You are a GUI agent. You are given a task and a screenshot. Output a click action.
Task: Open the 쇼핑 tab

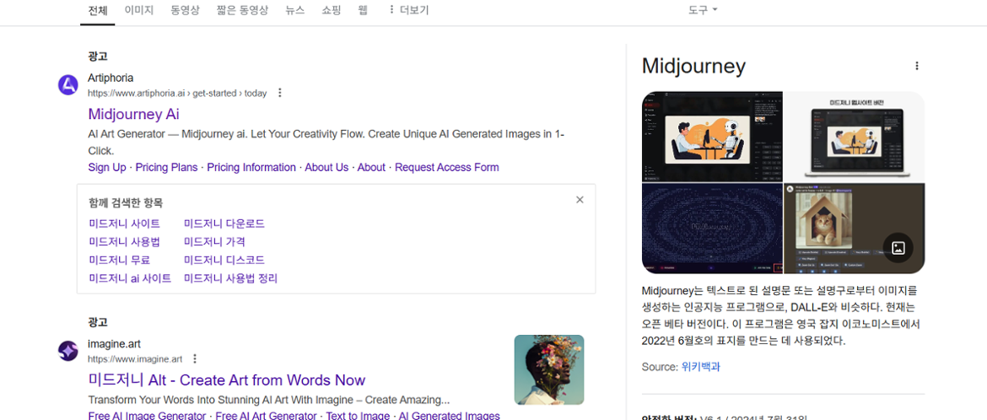(331, 10)
